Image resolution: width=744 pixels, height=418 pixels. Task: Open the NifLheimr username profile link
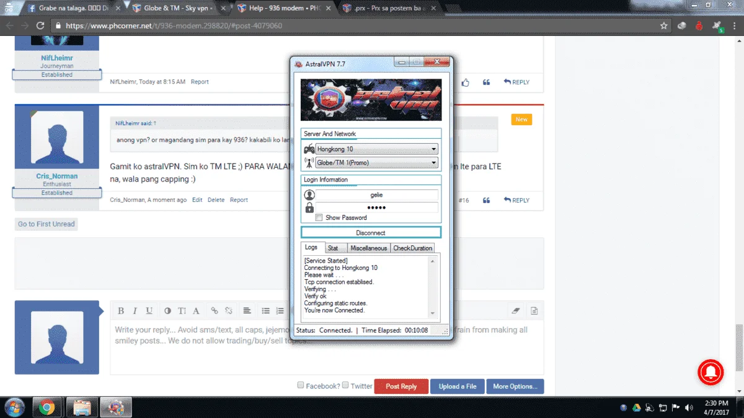click(57, 58)
